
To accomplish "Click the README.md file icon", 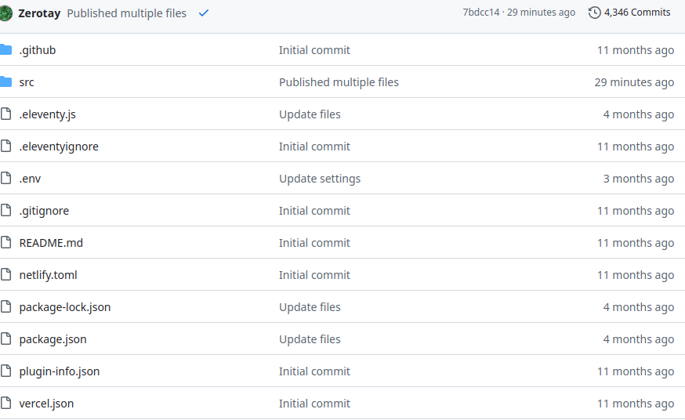I will [6, 243].
